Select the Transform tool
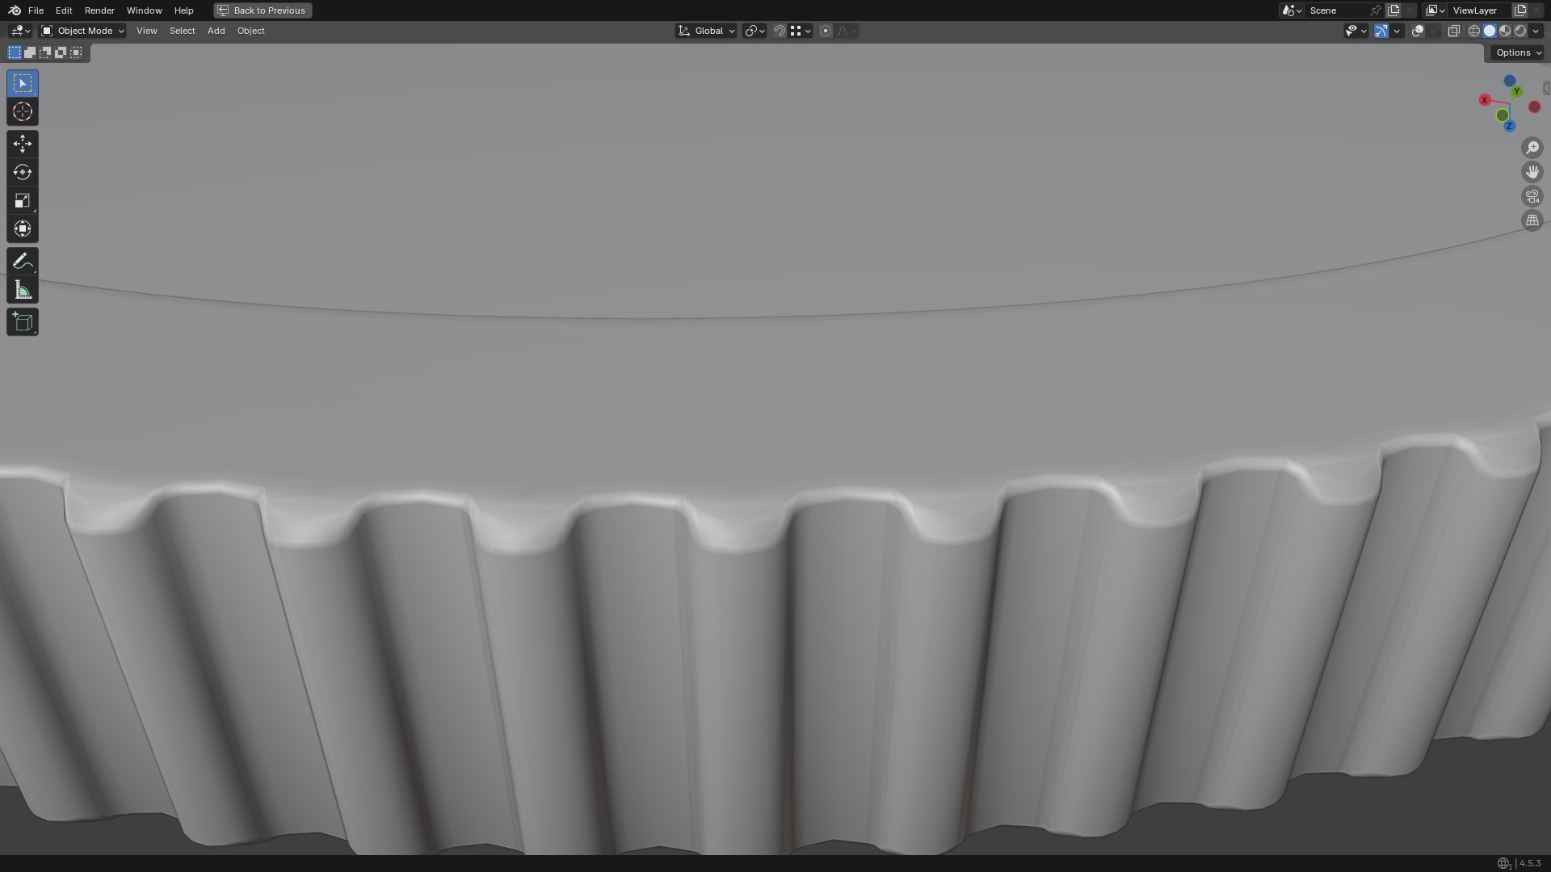1551x872 pixels. pos(23,228)
